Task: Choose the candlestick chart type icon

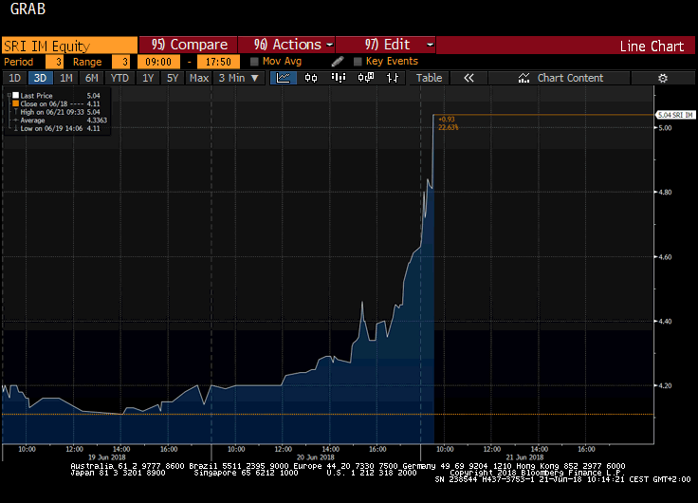Action: tap(337, 78)
